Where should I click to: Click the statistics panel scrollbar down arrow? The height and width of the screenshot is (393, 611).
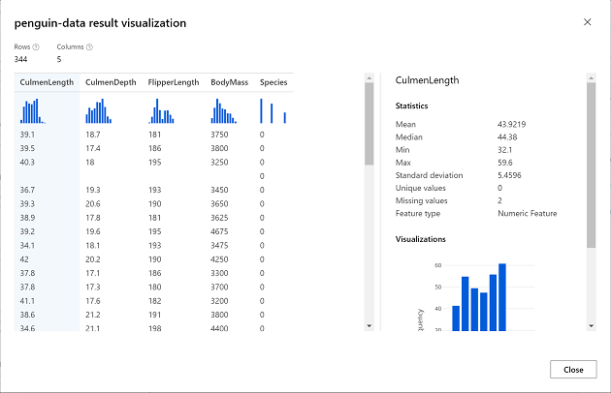pos(592,326)
